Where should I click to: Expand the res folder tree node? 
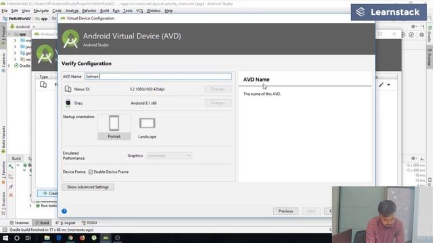15,59
